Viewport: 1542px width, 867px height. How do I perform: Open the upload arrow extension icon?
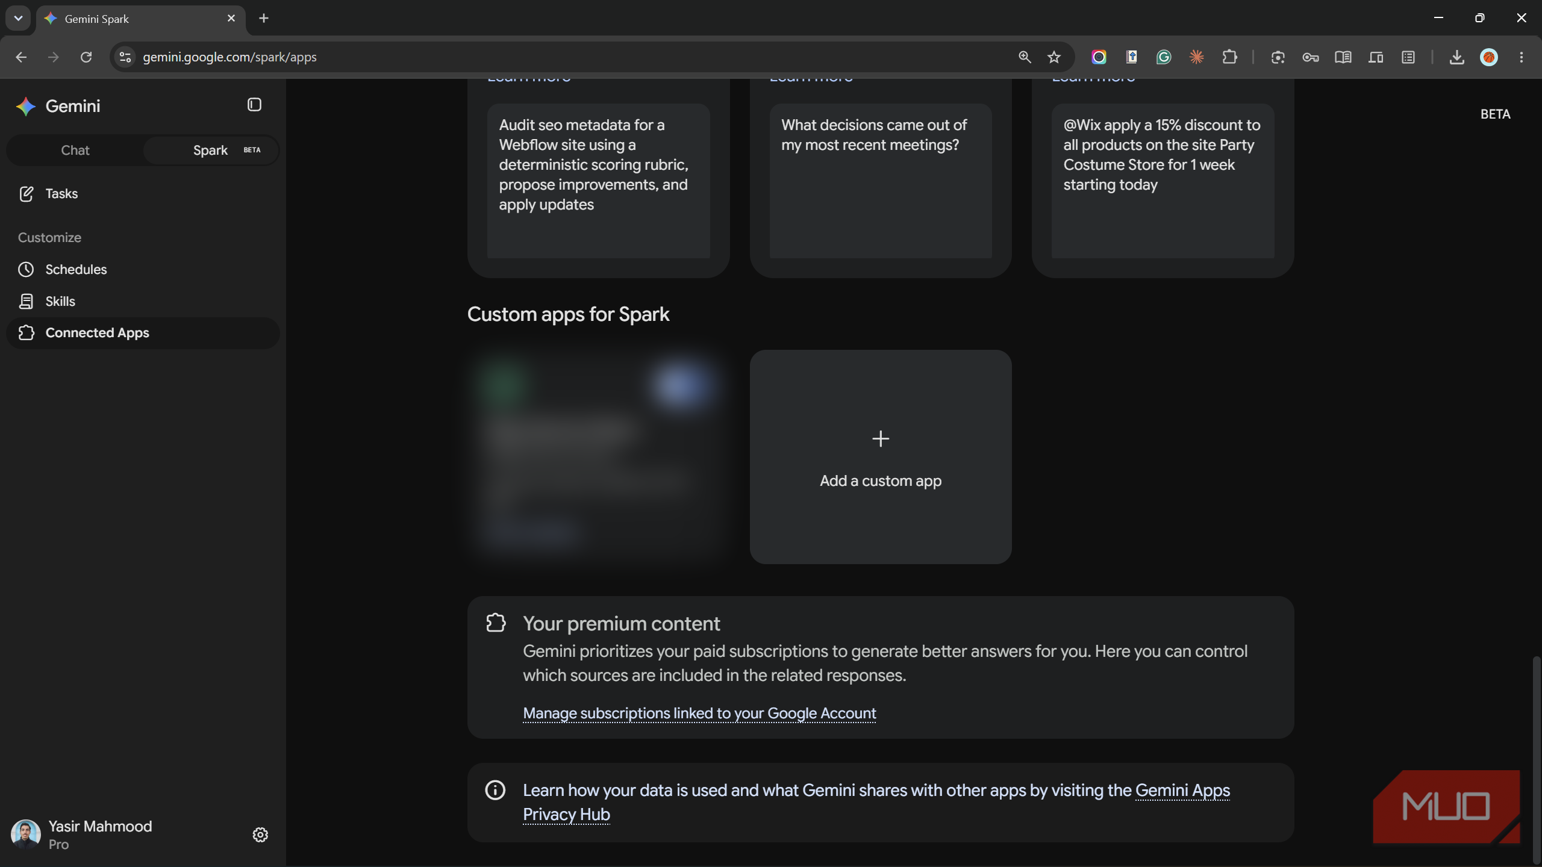(x=1131, y=57)
